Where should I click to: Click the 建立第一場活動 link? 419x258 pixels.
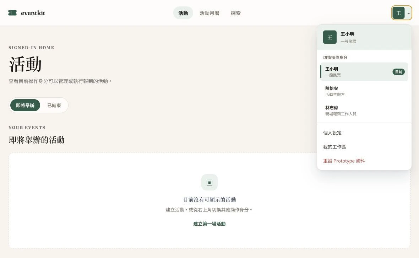[x=209, y=224]
